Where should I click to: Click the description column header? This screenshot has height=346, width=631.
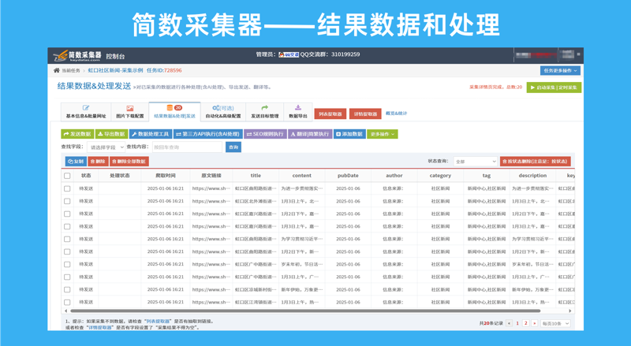[532, 176]
